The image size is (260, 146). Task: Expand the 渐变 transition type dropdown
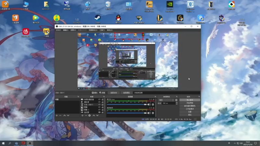pos(166,100)
